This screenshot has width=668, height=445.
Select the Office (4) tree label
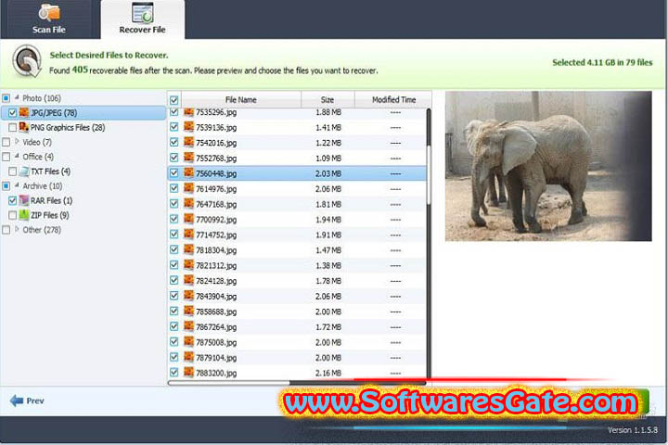38,157
